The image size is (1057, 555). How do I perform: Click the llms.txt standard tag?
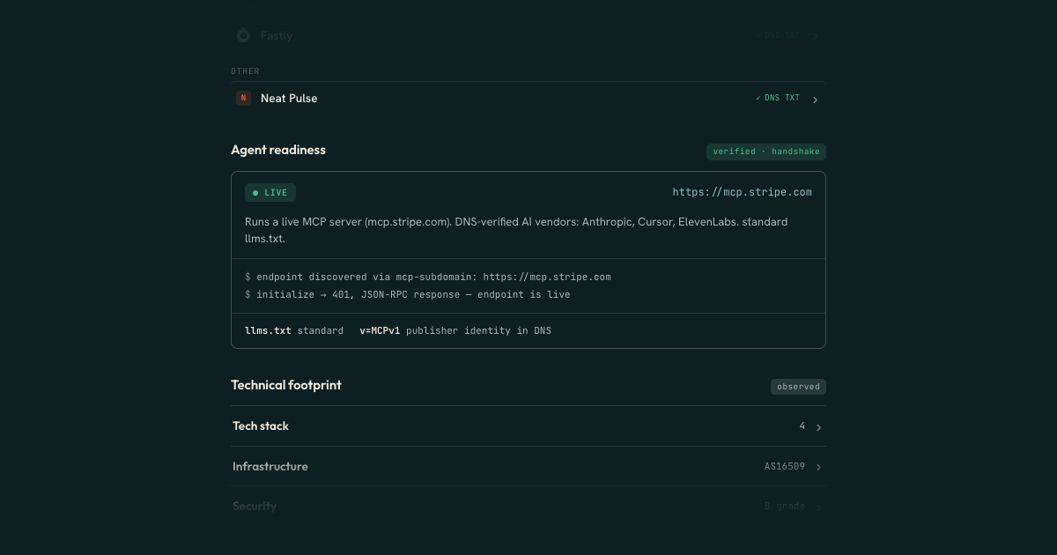tap(294, 330)
